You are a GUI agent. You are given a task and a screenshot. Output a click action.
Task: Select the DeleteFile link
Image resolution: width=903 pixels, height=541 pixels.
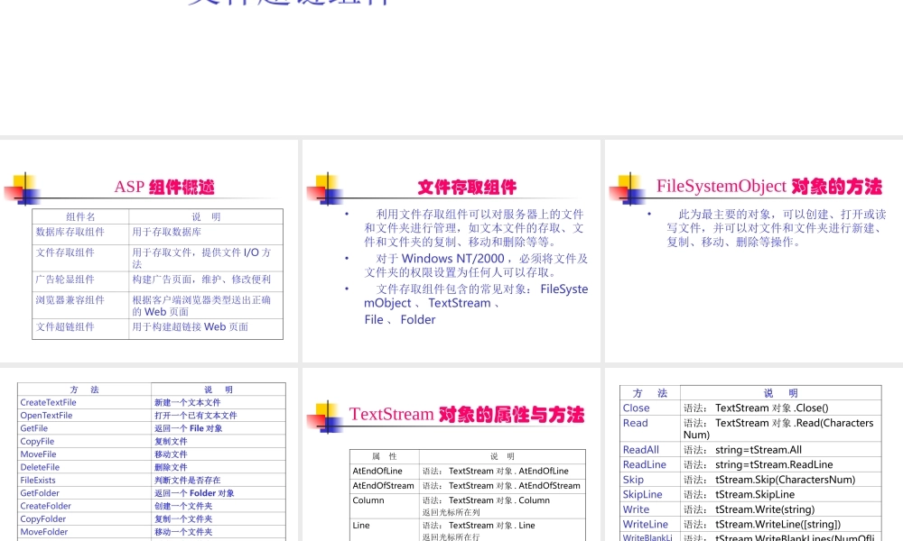coord(38,466)
